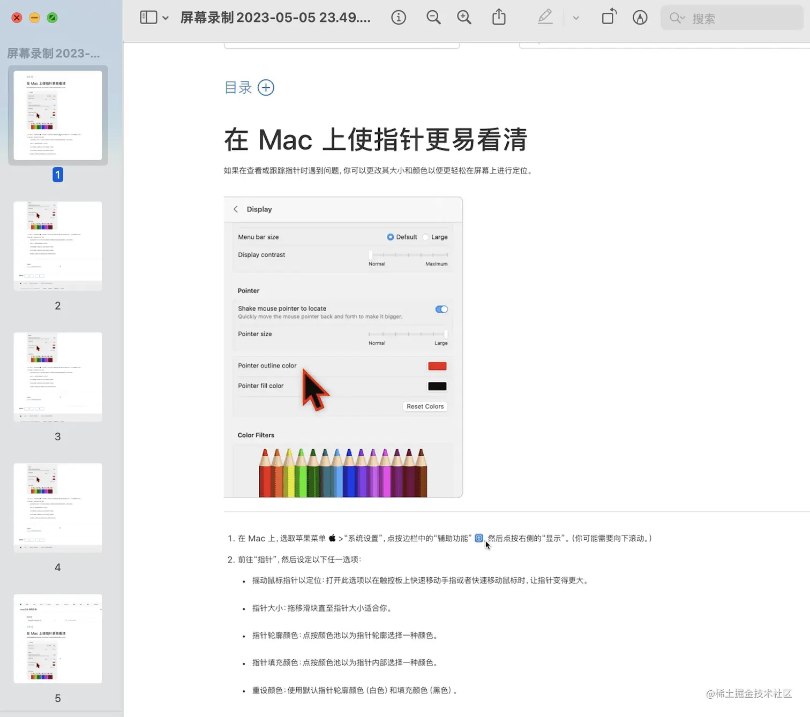Click the 目录 contents link

238,87
